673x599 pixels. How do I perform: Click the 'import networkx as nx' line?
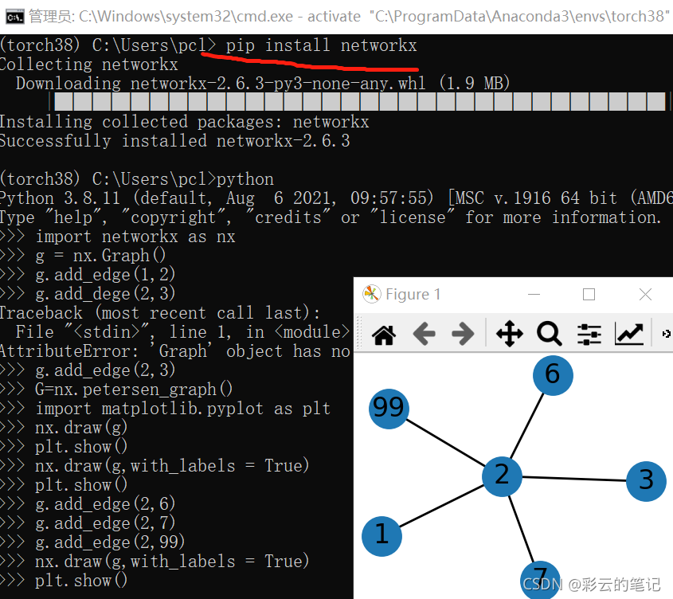[135, 237]
